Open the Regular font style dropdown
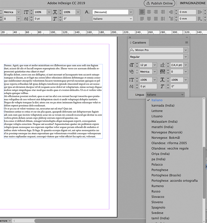The image size is (207, 223). tap(186, 57)
